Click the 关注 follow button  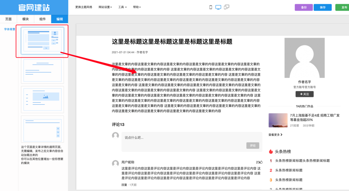[304, 94]
